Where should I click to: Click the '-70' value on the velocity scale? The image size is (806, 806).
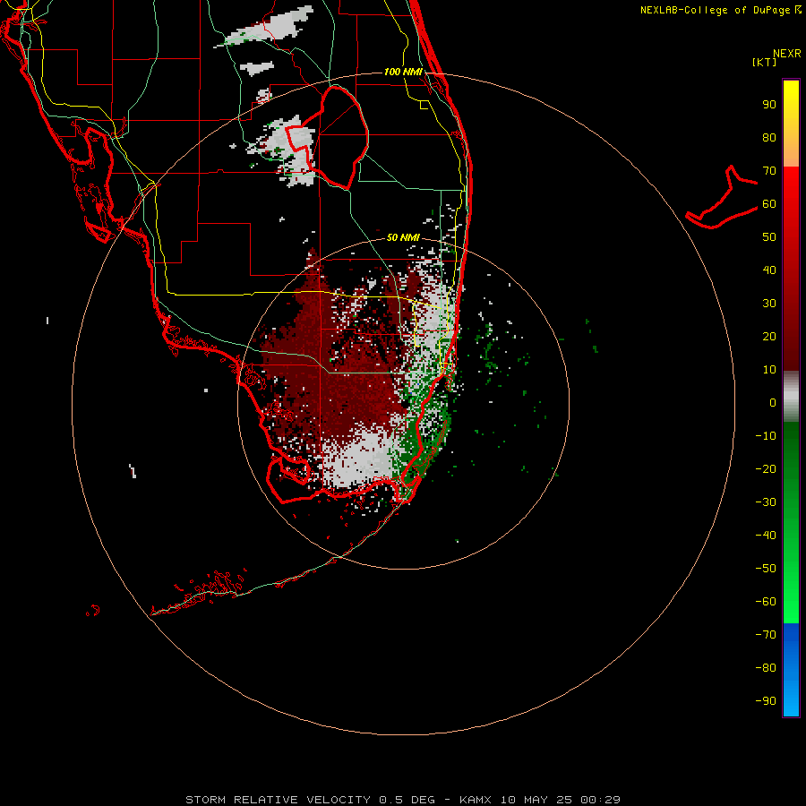pos(766,634)
